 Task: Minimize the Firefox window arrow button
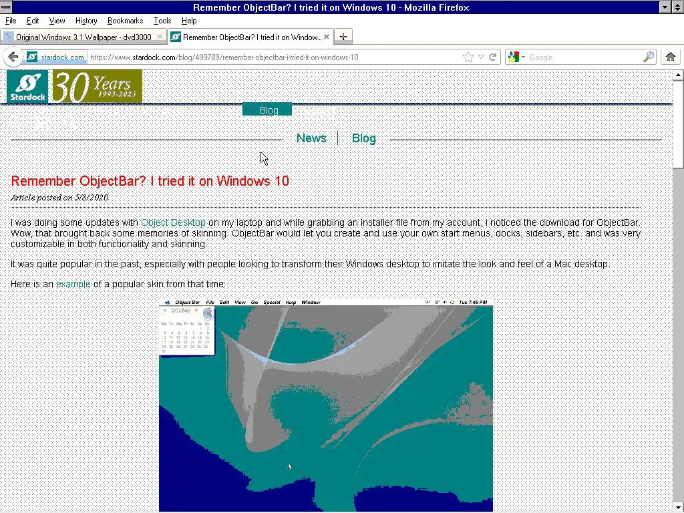pyautogui.click(x=665, y=7)
